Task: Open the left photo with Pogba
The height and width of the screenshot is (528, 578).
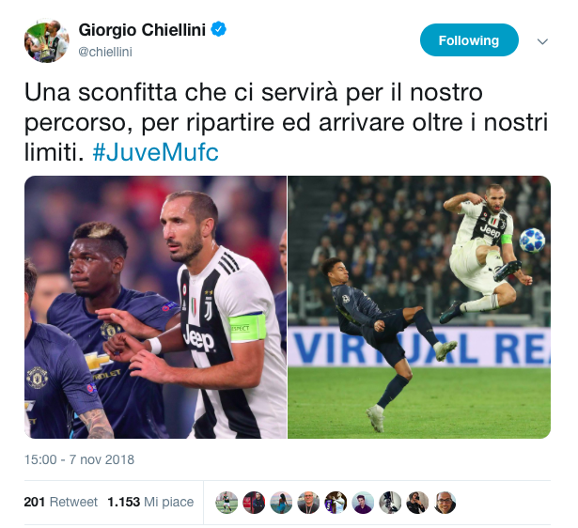Action: pyautogui.click(x=155, y=307)
